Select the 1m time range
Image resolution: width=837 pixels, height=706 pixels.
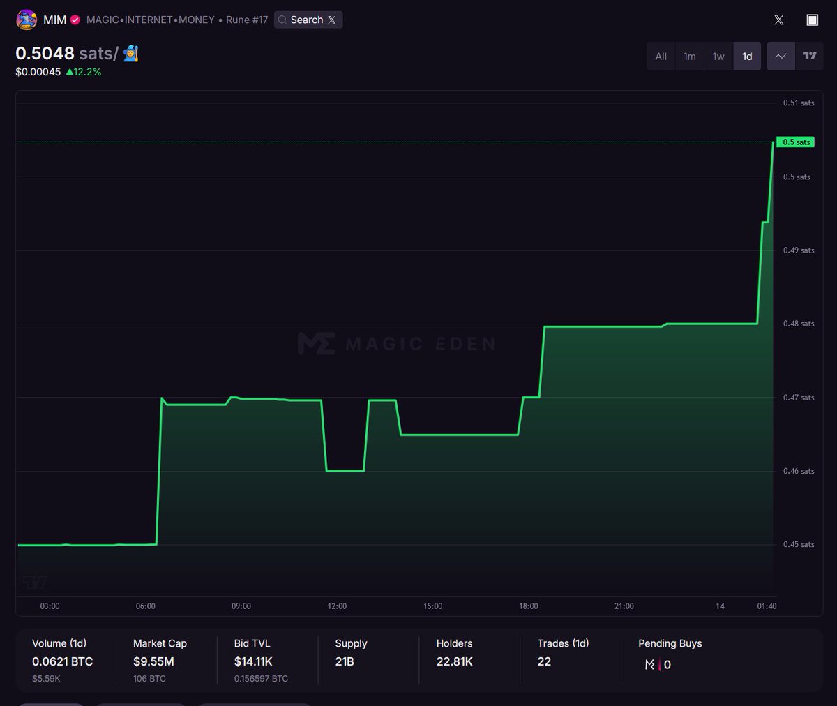click(x=690, y=57)
